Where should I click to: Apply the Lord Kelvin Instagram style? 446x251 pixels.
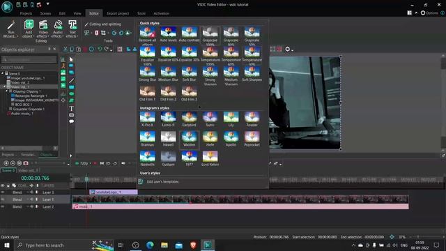210,159
